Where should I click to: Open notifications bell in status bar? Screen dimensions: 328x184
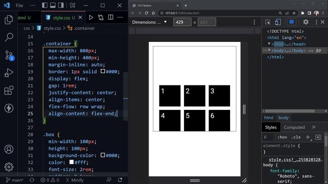pyautogui.click(x=120, y=180)
